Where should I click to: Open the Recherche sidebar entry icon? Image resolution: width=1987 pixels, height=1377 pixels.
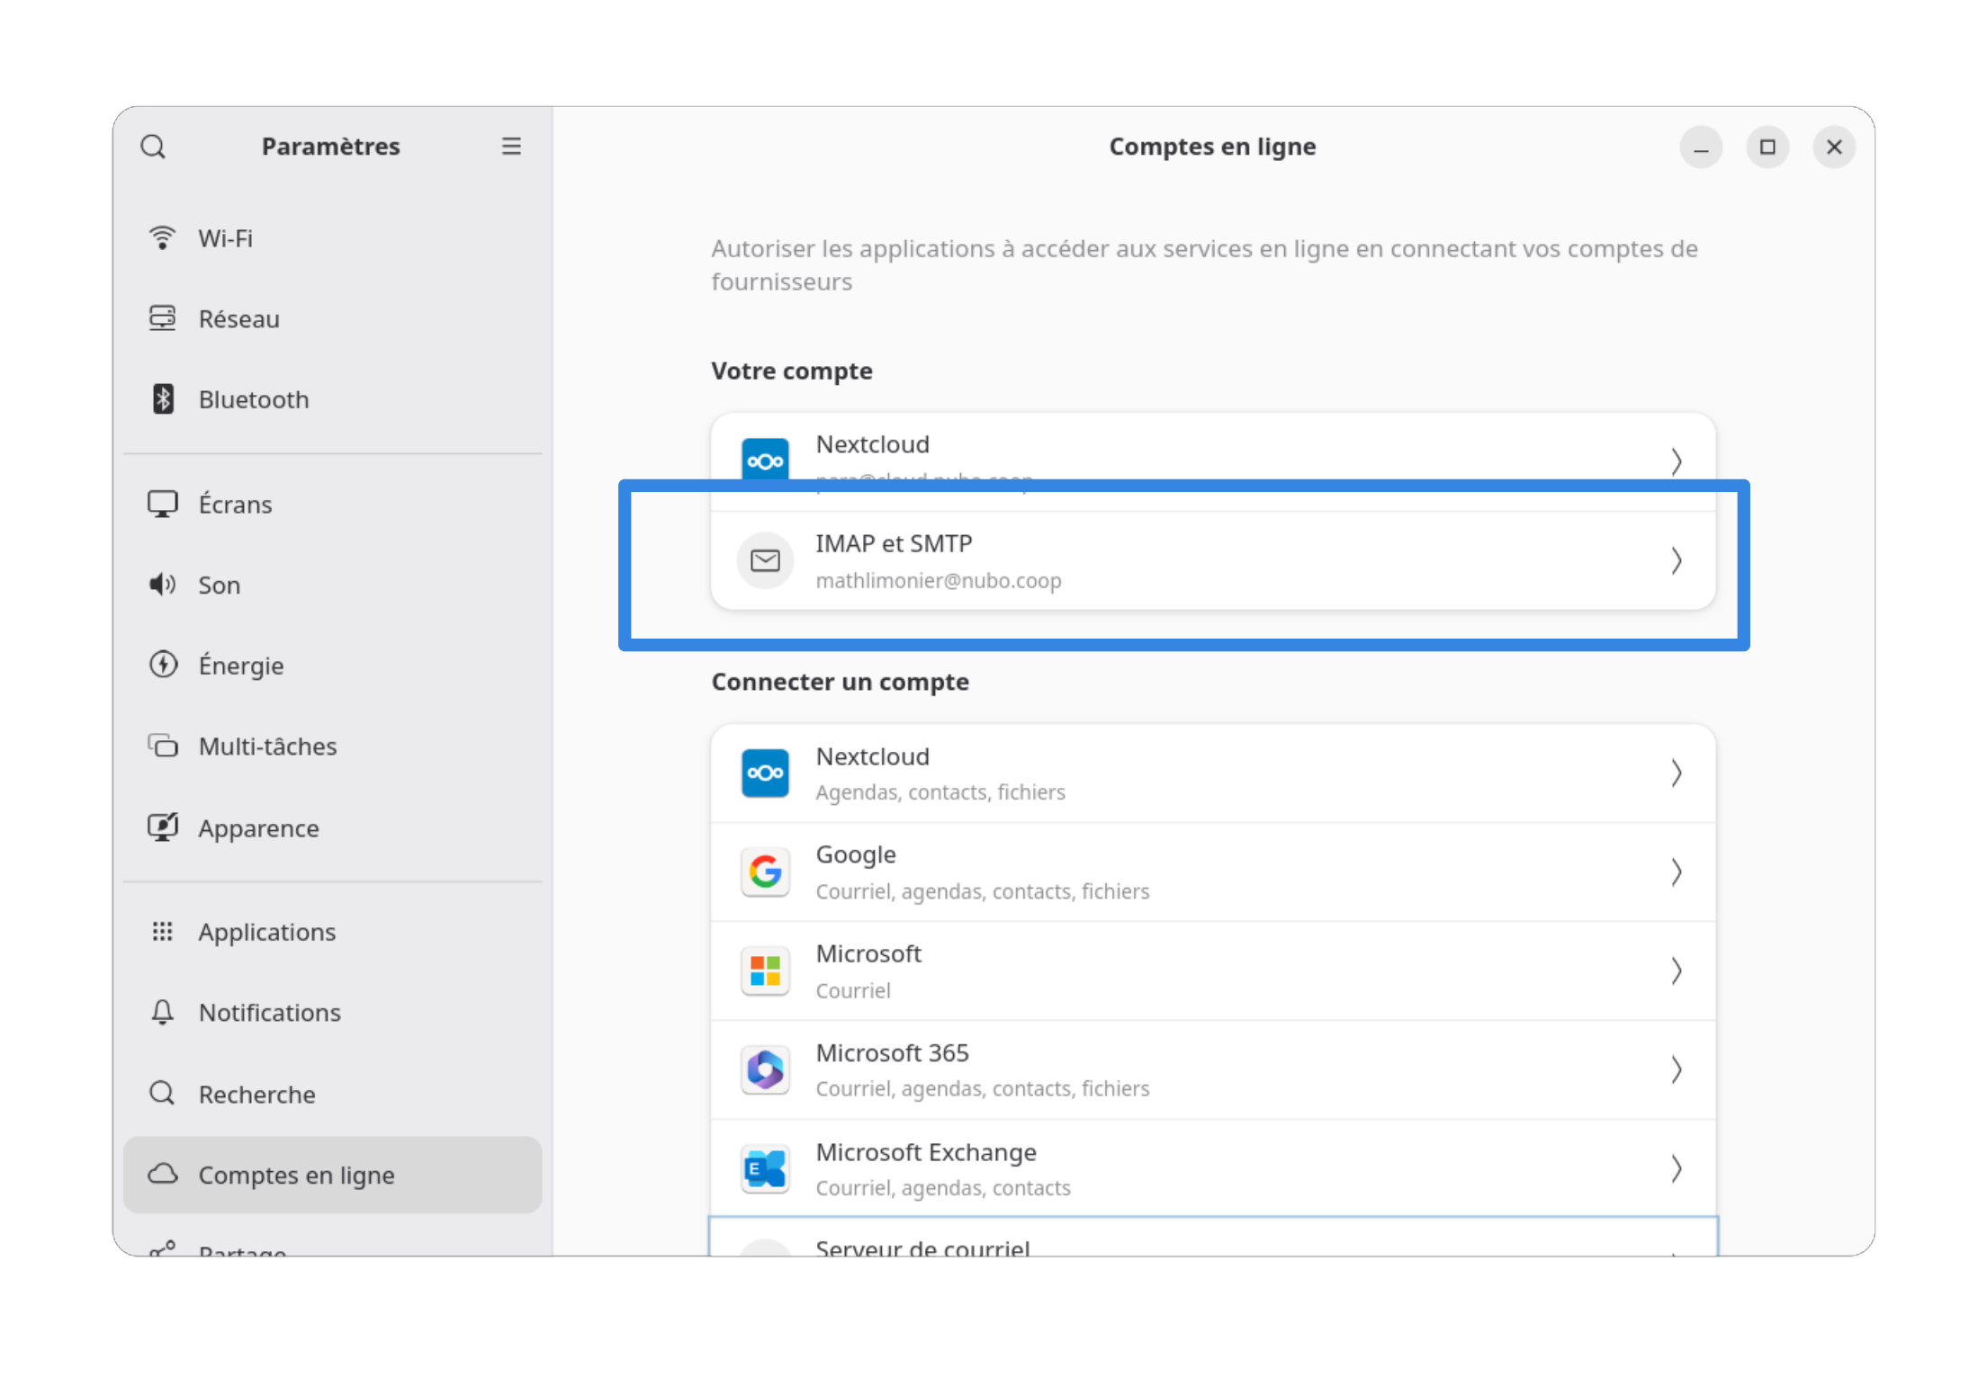pyautogui.click(x=162, y=1093)
